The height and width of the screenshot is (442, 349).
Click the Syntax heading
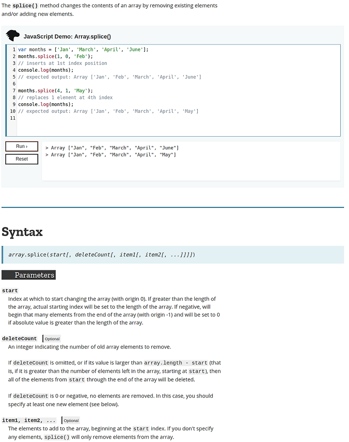tap(22, 232)
